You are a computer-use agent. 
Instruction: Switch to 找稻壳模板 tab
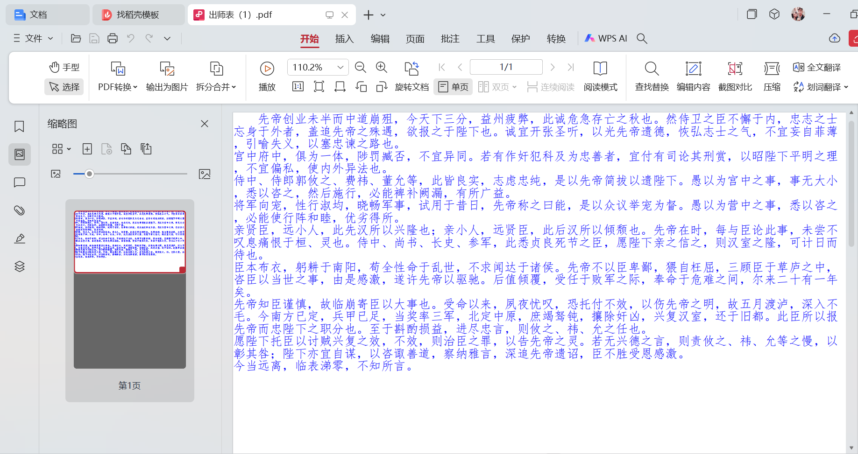(138, 15)
